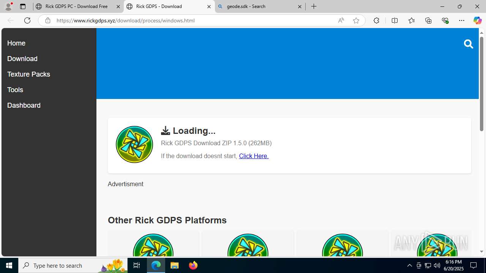Open Texture Packs sidebar item
Screen dimensions: 486x273
[x=28, y=74]
